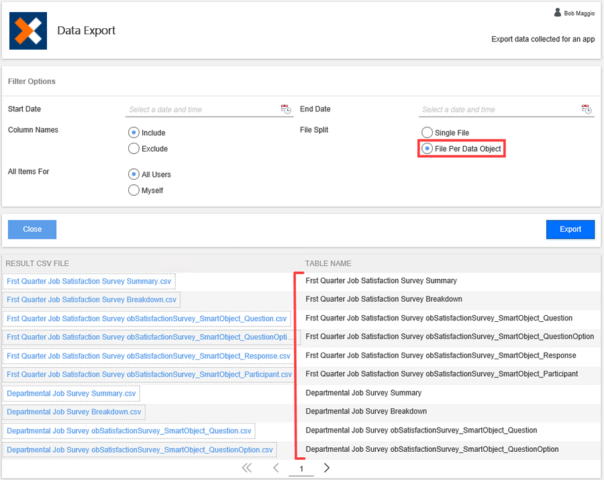Click the Export button
Screen dimensions: 604x480
(570, 229)
